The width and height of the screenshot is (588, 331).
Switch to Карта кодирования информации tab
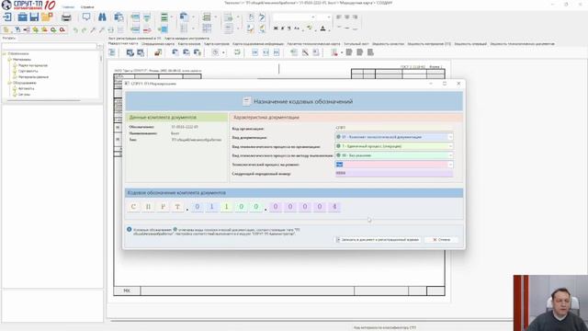point(258,44)
